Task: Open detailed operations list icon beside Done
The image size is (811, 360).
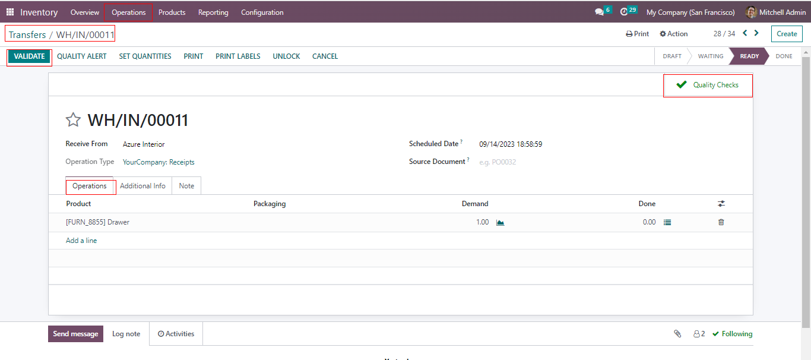Action: (667, 222)
